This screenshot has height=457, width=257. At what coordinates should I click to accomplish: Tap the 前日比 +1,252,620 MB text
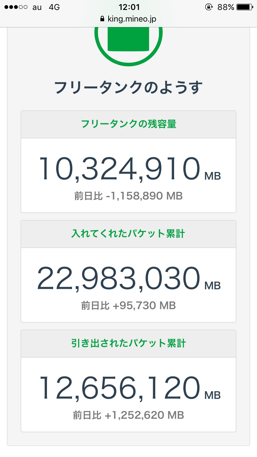128,415
